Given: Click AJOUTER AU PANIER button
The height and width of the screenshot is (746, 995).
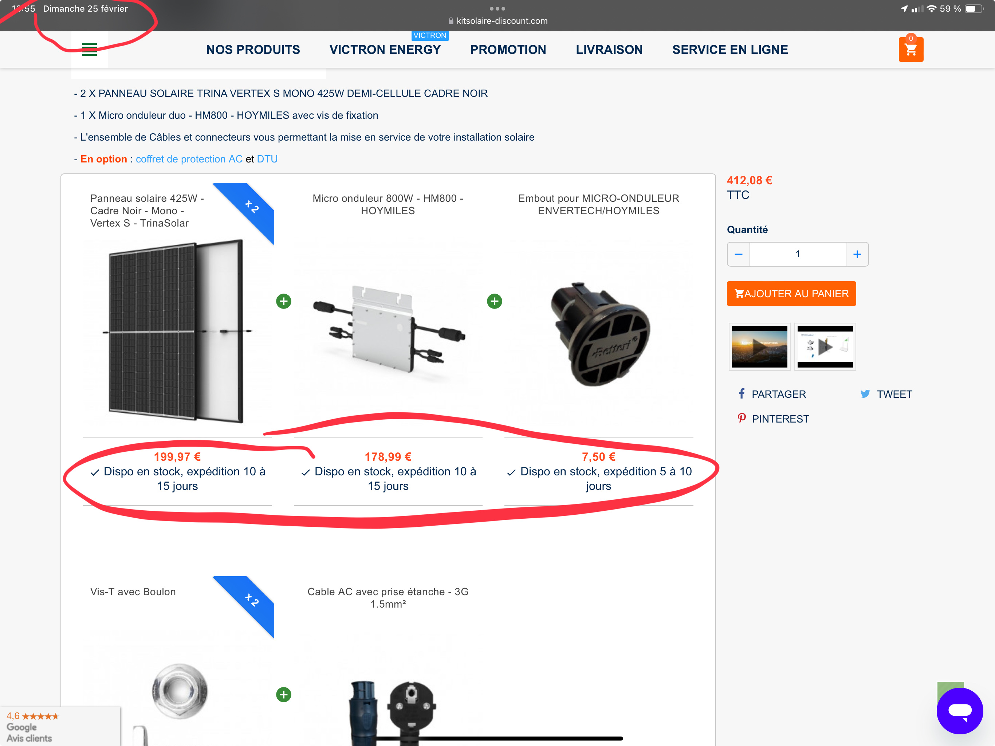Looking at the screenshot, I should point(791,294).
